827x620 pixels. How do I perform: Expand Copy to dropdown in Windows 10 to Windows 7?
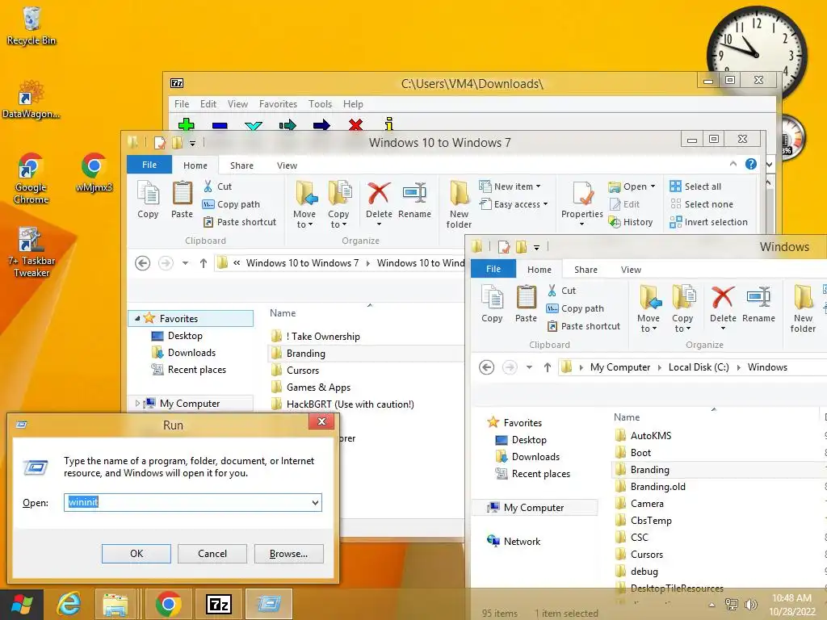pos(338,219)
